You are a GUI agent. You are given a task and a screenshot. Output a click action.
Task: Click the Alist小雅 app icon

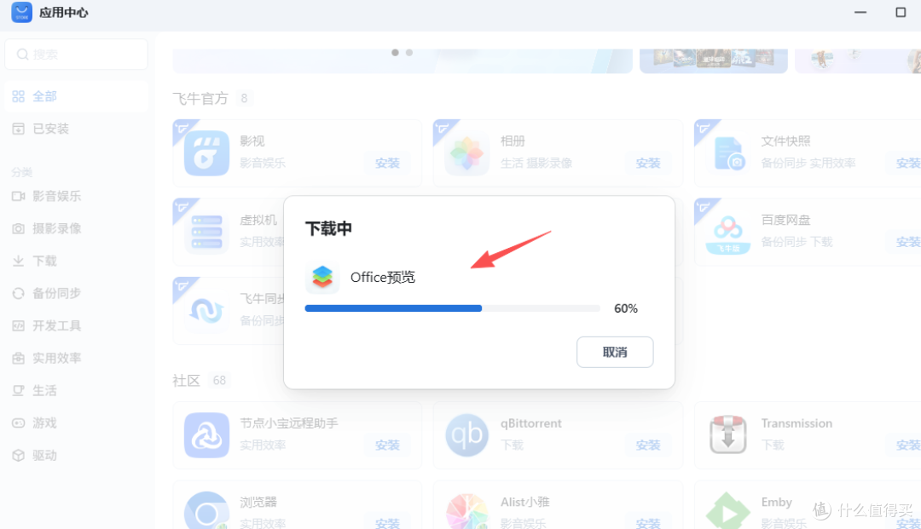coord(467,510)
